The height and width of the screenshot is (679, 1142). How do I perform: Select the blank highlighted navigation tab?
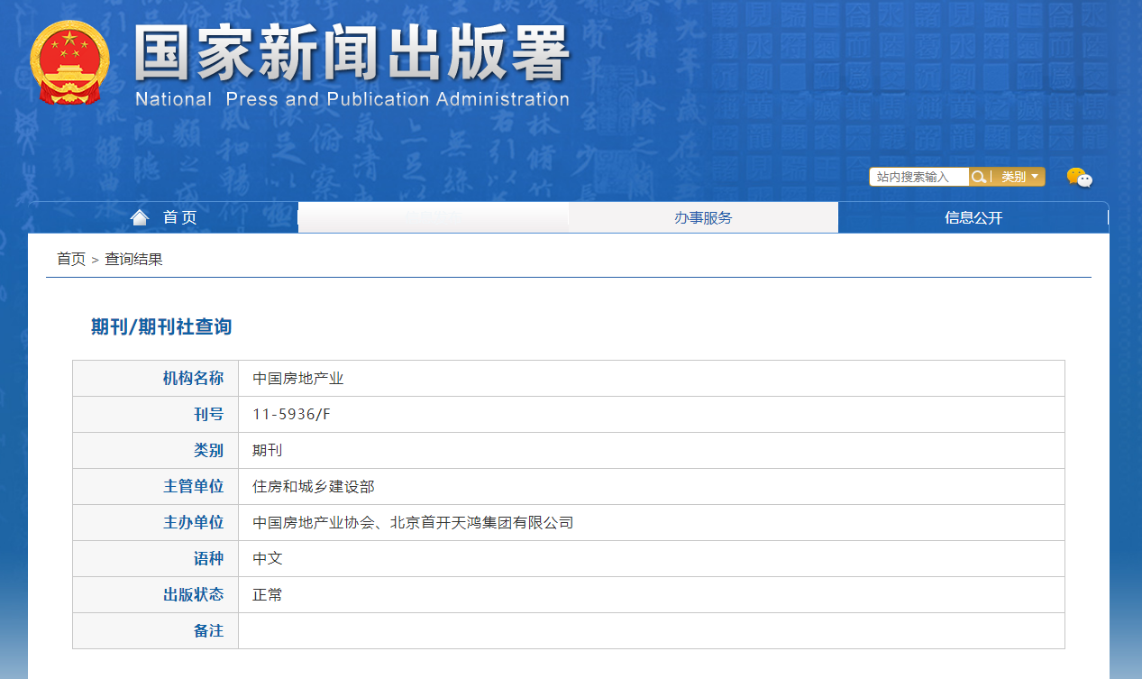[x=433, y=217]
